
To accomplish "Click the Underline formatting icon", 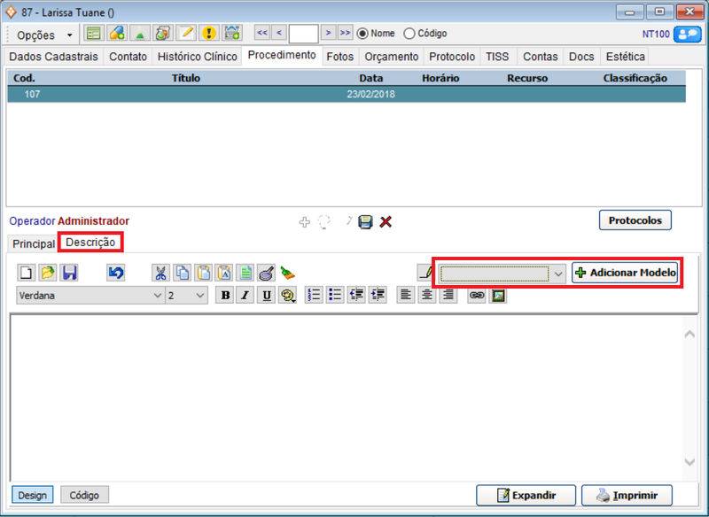I will pyautogui.click(x=266, y=296).
